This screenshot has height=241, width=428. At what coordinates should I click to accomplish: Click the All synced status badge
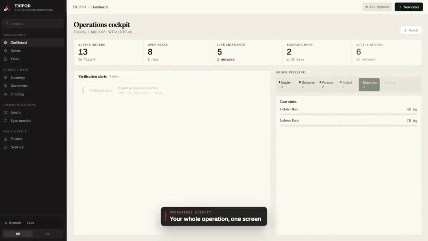pos(377,7)
